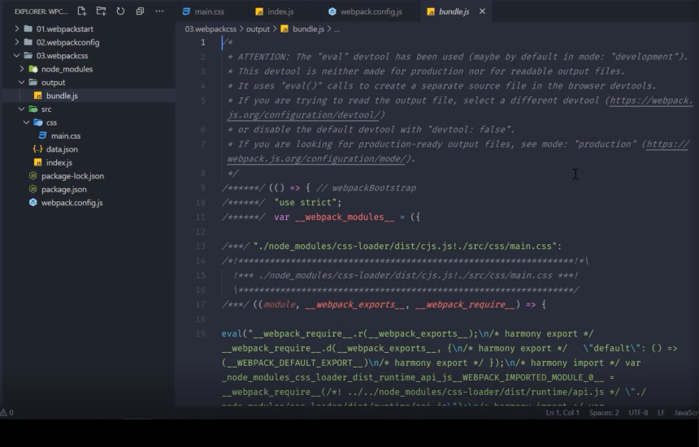Image resolution: width=699 pixels, height=447 pixels.
Task: Refresh the Explorer with the refresh icon
Action: click(120, 11)
